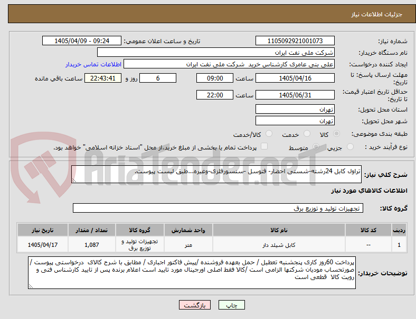Click the remaining time field 22:43:41
The height and width of the screenshot is (319, 416).
(x=103, y=78)
